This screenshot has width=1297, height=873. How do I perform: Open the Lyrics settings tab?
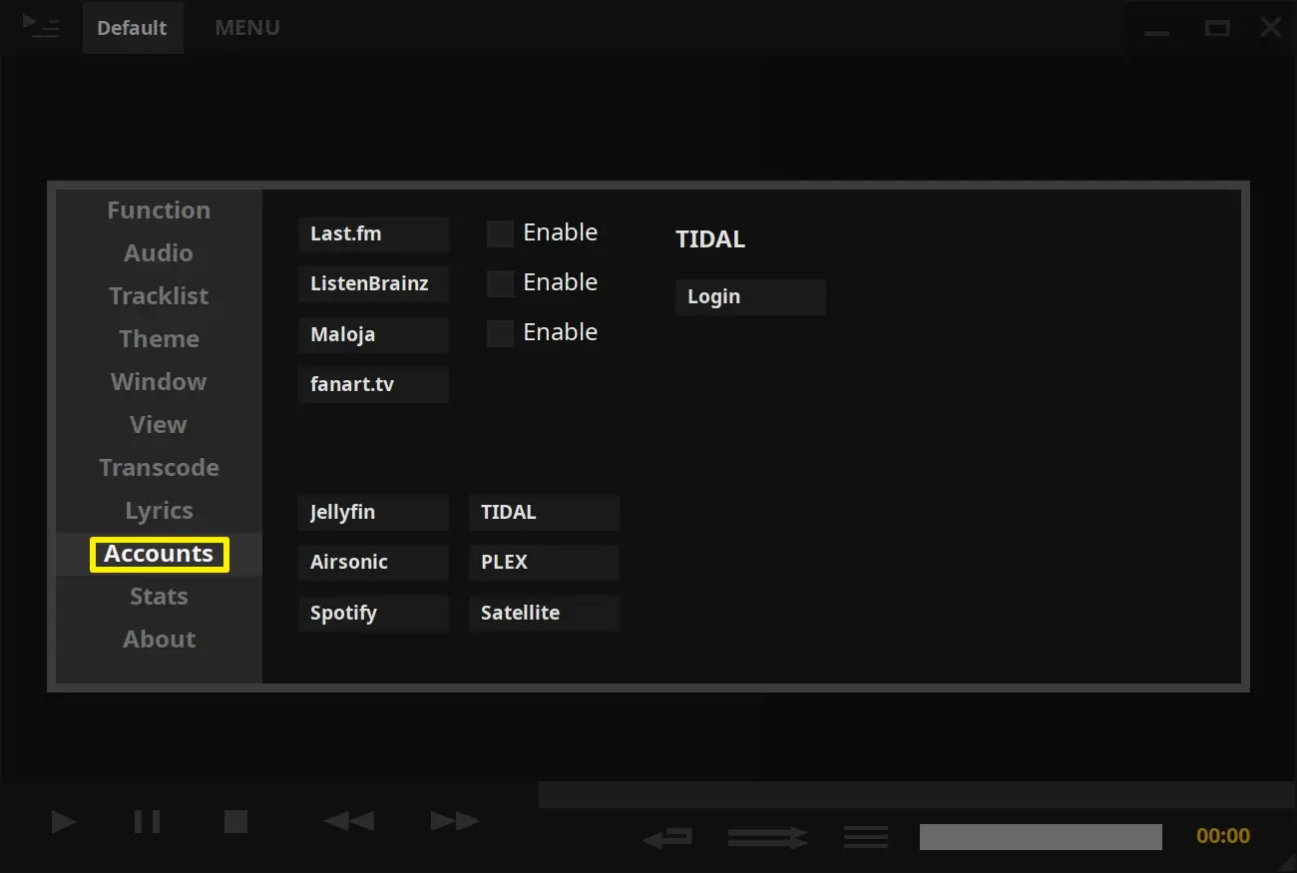[159, 511]
